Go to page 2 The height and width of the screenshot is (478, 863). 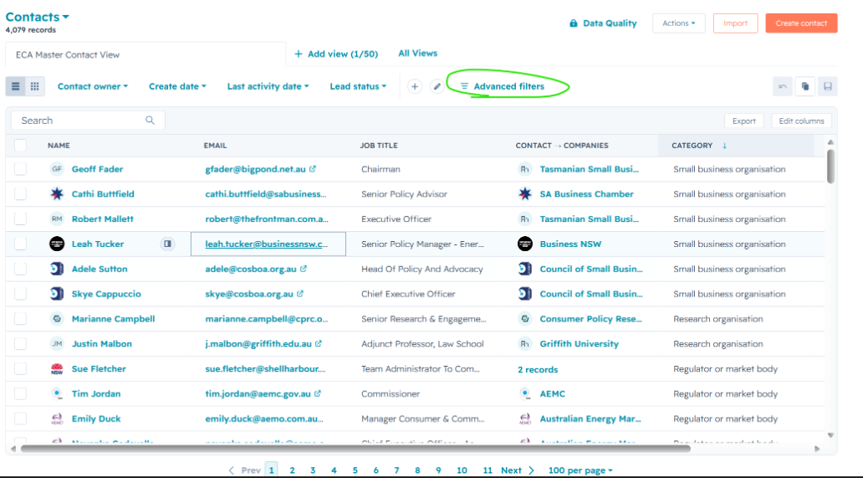(292, 470)
